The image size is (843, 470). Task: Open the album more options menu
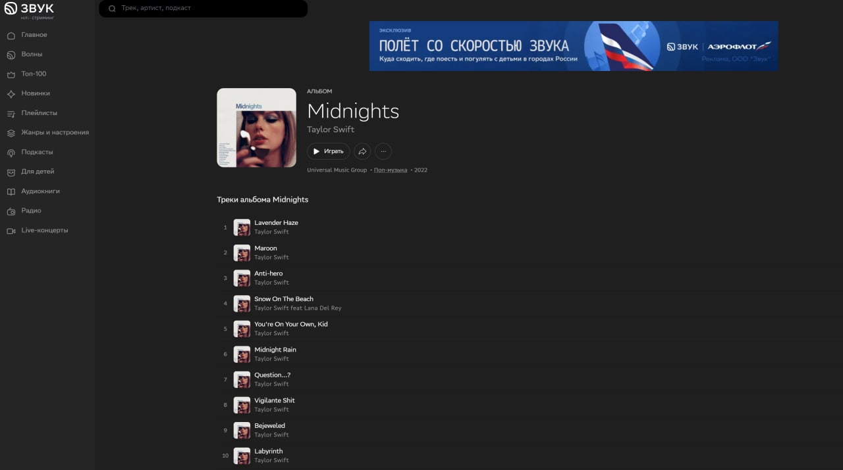pos(383,151)
